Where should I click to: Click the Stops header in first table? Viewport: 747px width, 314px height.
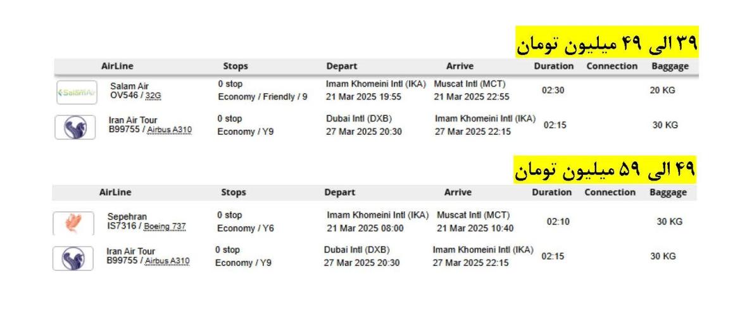[235, 66]
